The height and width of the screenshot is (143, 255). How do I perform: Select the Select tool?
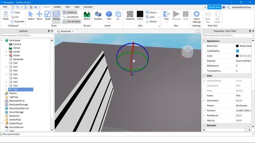[x=31, y=15]
